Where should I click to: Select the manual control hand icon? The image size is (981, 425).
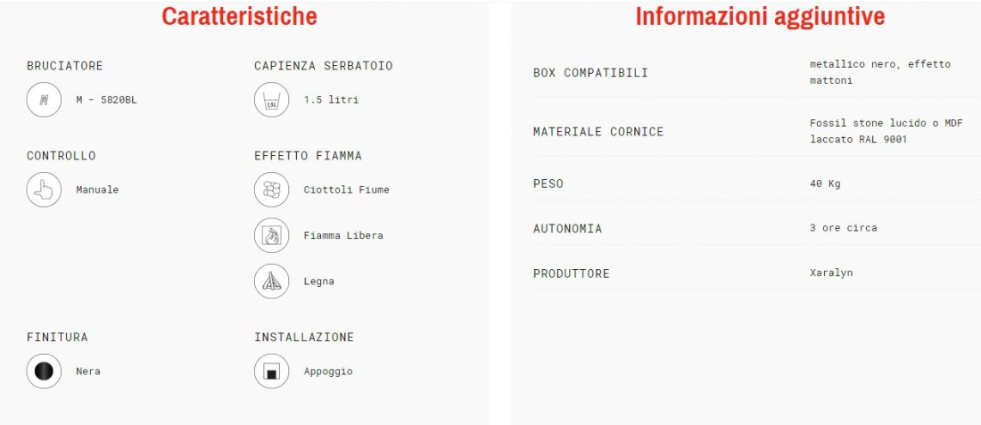click(x=44, y=190)
